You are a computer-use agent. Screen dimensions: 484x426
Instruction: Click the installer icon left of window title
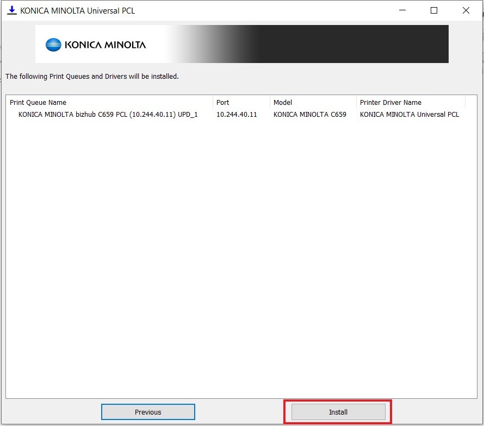point(11,10)
